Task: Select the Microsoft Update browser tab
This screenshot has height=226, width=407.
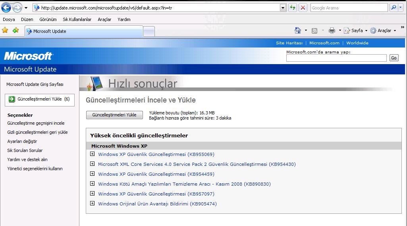Action: (83, 31)
